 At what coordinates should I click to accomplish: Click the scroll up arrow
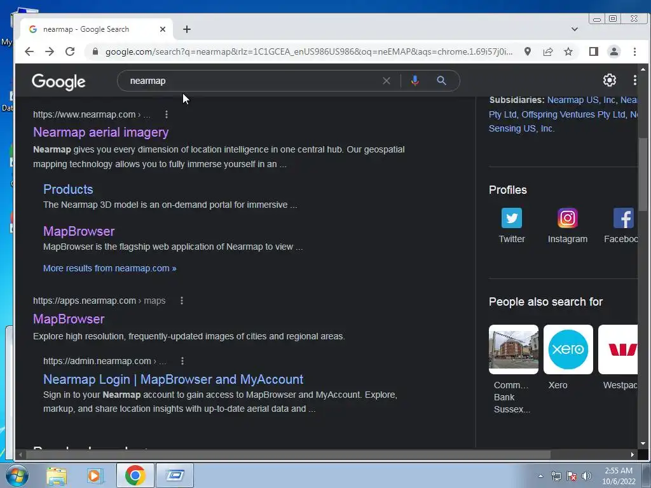[643, 69]
